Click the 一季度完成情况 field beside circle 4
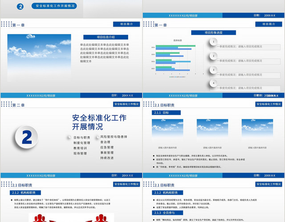 coord(245,88)
